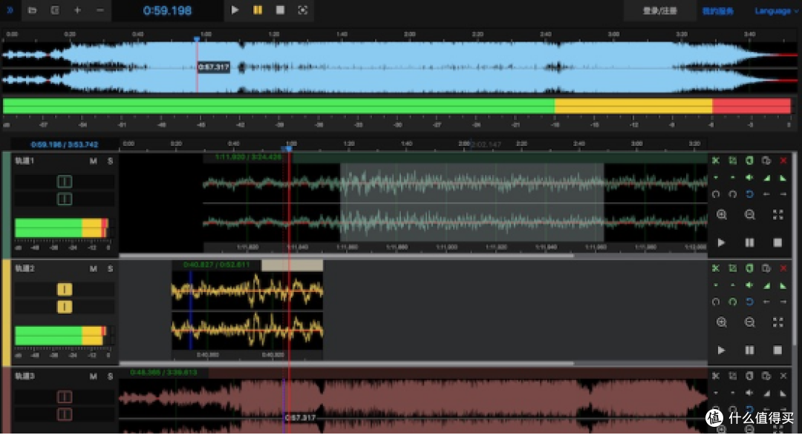Start master playback in the top toolbar
The width and height of the screenshot is (802, 435).
[x=235, y=10]
